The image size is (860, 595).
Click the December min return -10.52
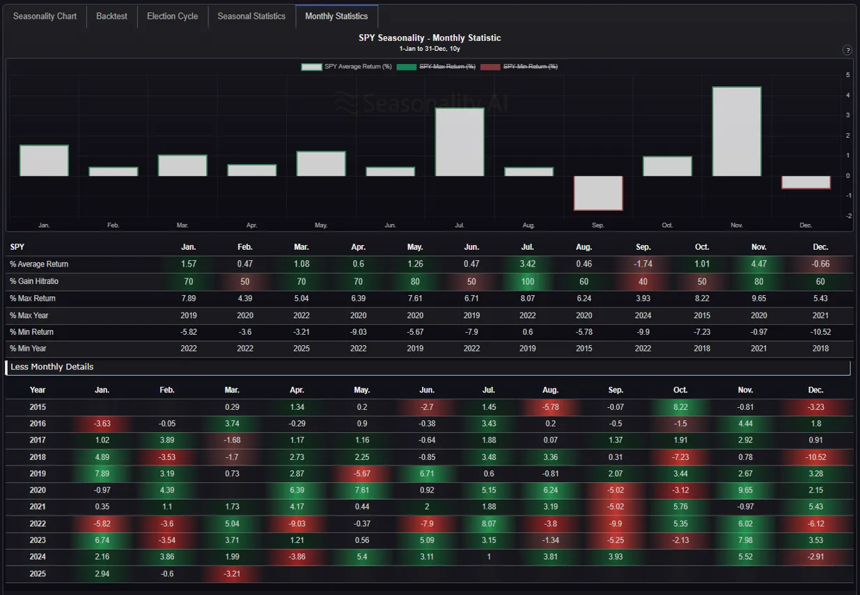(x=820, y=332)
